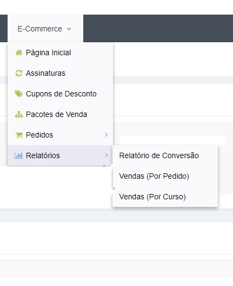
Task: Go to Cupons de Desconto
Action: pyautogui.click(x=60, y=94)
